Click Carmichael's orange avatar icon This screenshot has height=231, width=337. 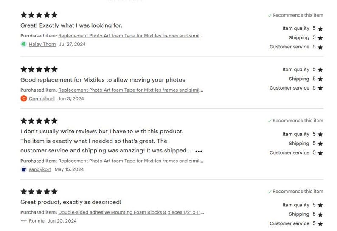[24, 99]
